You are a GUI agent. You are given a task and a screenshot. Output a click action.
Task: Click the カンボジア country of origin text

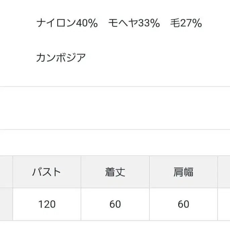61,58
